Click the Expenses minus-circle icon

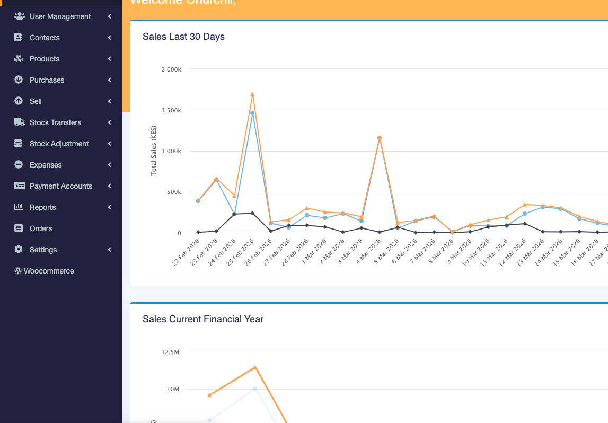[19, 165]
